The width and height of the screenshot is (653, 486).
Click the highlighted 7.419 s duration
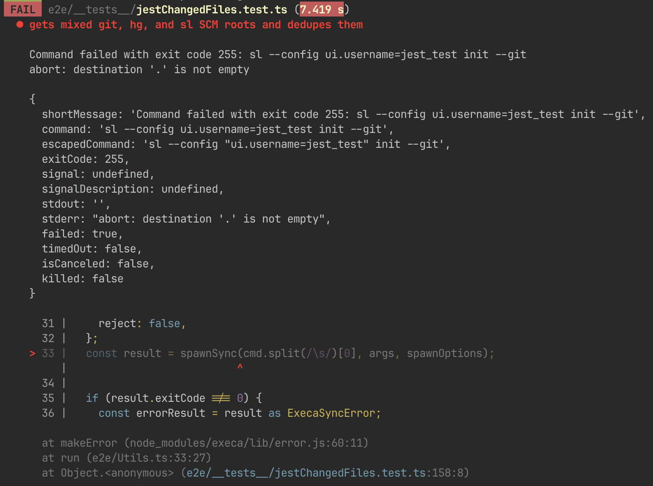point(321,9)
